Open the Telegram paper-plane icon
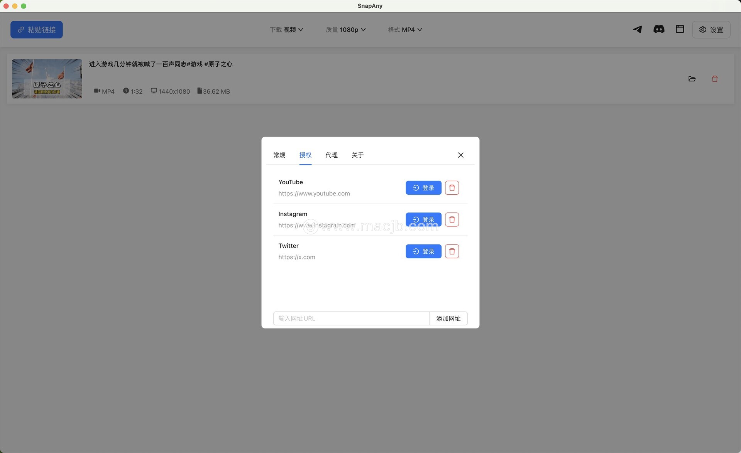The width and height of the screenshot is (741, 453). 638,29
